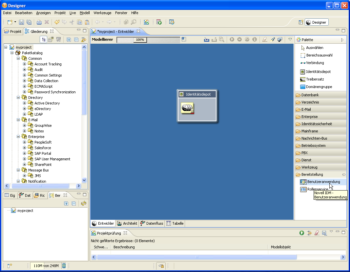Click the driver set icon in Identitätsdepot
The width and height of the screenshot is (350, 272).
[x=188, y=108]
